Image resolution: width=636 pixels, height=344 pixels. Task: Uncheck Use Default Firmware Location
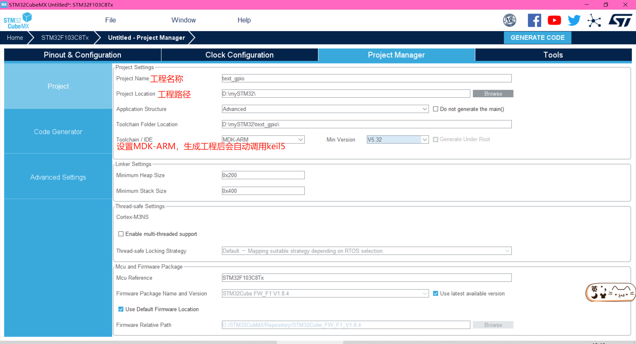(x=121, y=309)
